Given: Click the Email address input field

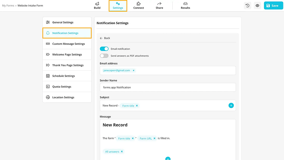Looking at the screenshot, I should [168, 71].
